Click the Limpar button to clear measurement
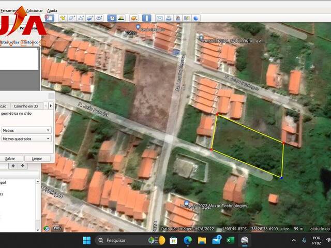The height and width of the screenshot is (248, 331). point(37,159)
